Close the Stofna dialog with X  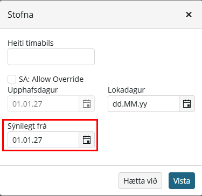click(189, 15)
